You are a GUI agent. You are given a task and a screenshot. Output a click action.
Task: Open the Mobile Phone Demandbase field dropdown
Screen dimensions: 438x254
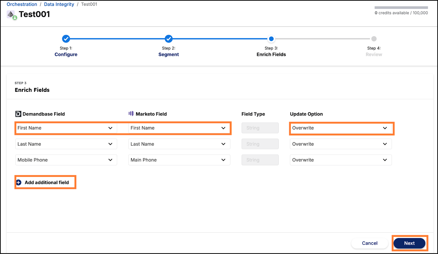(x=66, y=160)
